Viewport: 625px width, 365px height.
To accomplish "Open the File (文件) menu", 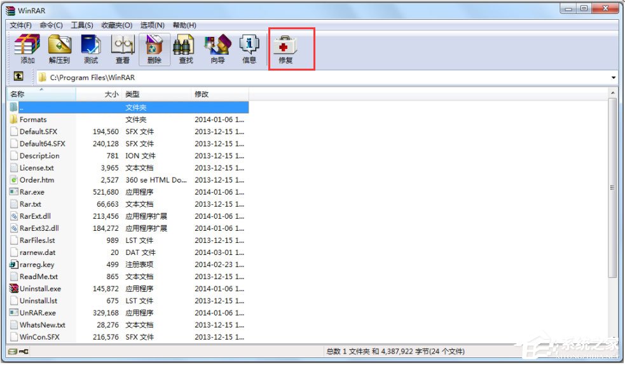I will 21,25.
